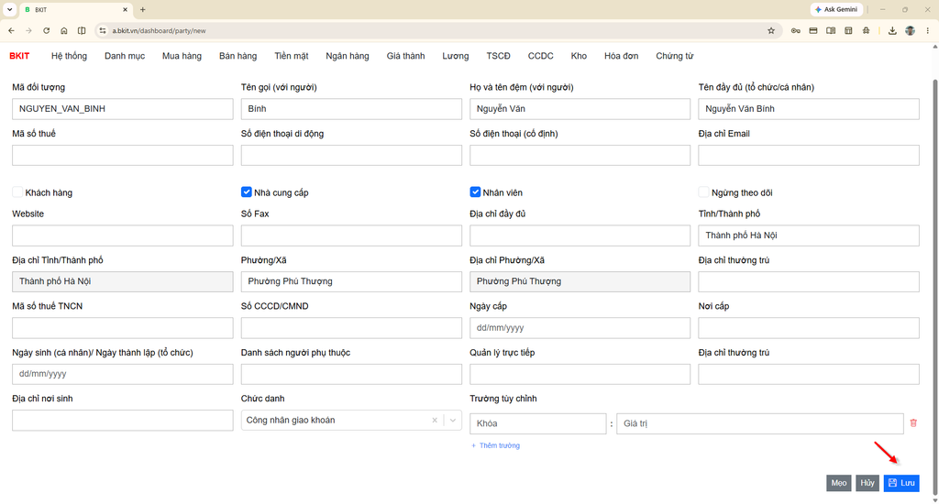Focus the Mã đối tượng field
Image resolution: width=939 pixels, height=504 pixels.
(123, 109)
